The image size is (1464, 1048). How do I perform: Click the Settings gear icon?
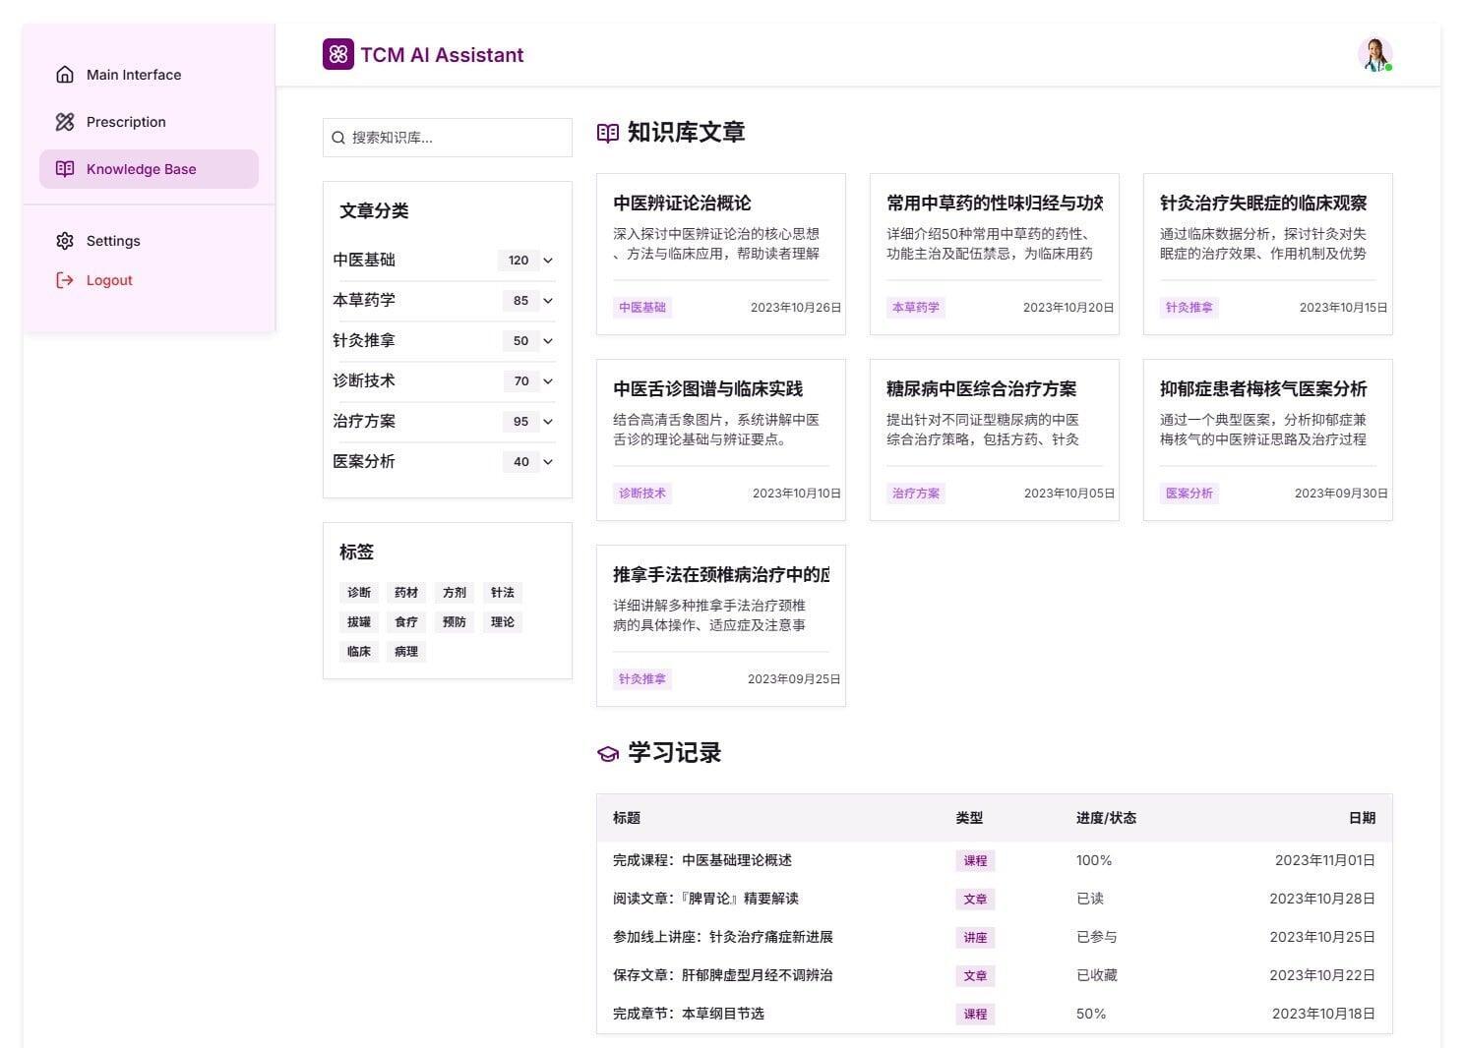click(65, 241)
